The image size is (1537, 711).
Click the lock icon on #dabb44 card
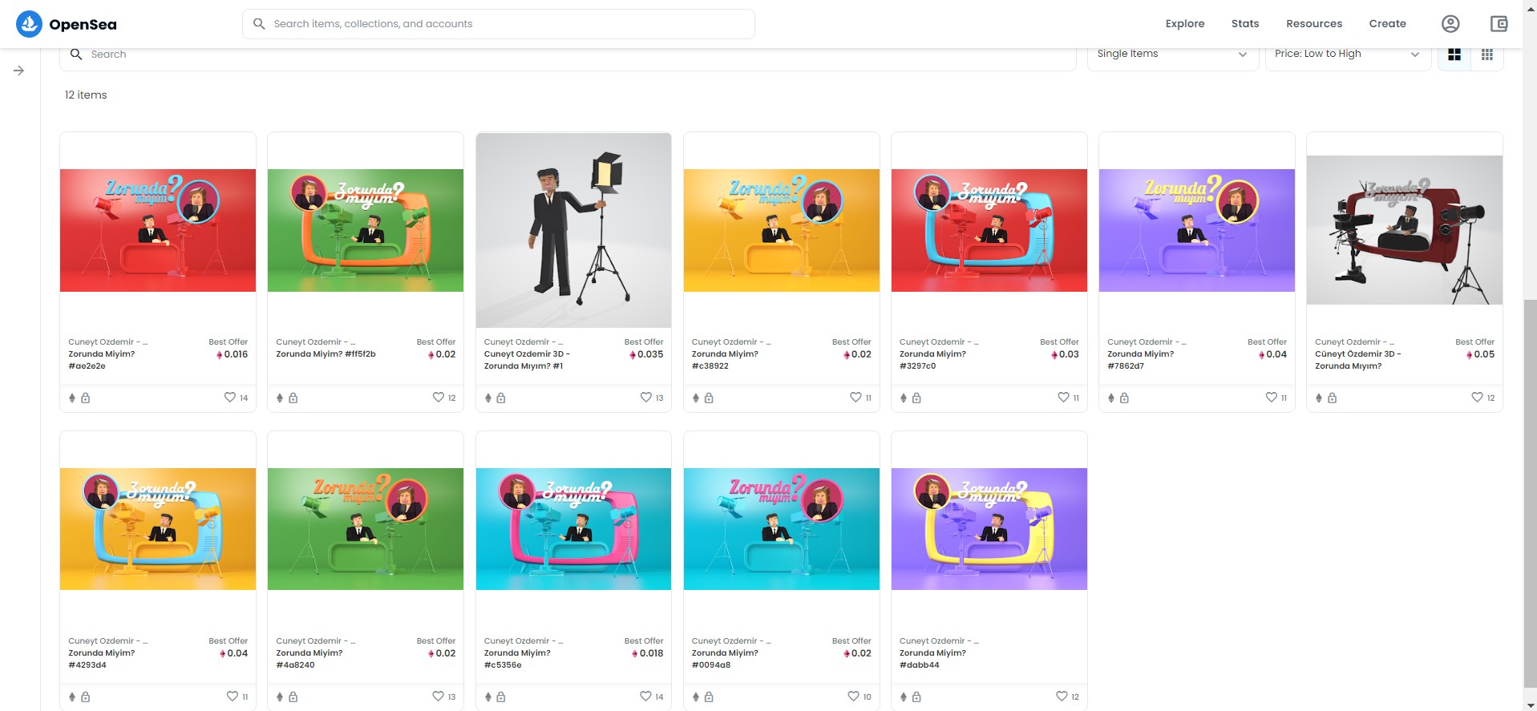(916, 697)
